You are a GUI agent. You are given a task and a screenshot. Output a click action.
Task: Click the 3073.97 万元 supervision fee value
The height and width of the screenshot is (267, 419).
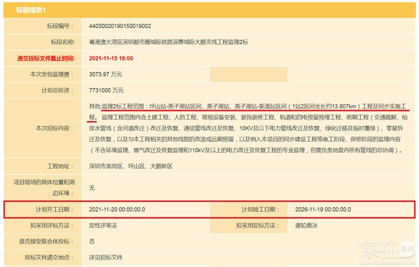pos(106,74)
